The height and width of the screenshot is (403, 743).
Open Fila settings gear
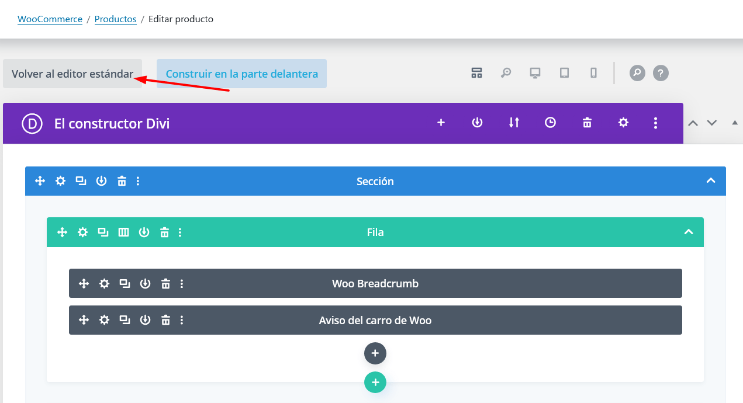pyautogui.click(x=83, y=232)
